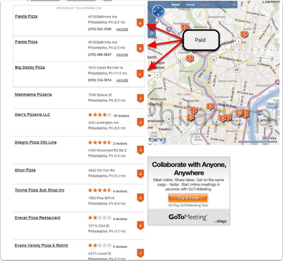The width and height of the screenshot is (283, 261).
Task: Open 2 reviews for Allegro Pizza
Action: (x=120, y=144)
